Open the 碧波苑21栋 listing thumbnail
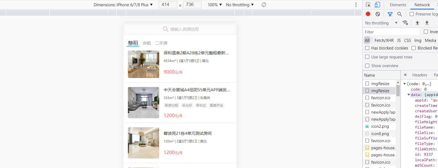Screen dimensions: 438x168 pos(143,143)
